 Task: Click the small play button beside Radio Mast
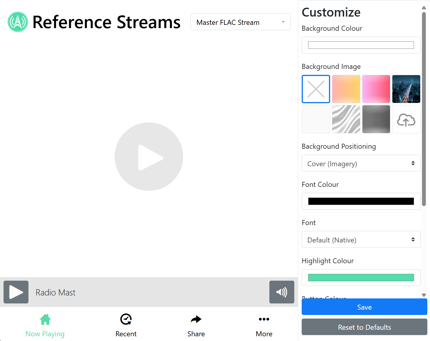pyautogui.click(x=16, y=292)
